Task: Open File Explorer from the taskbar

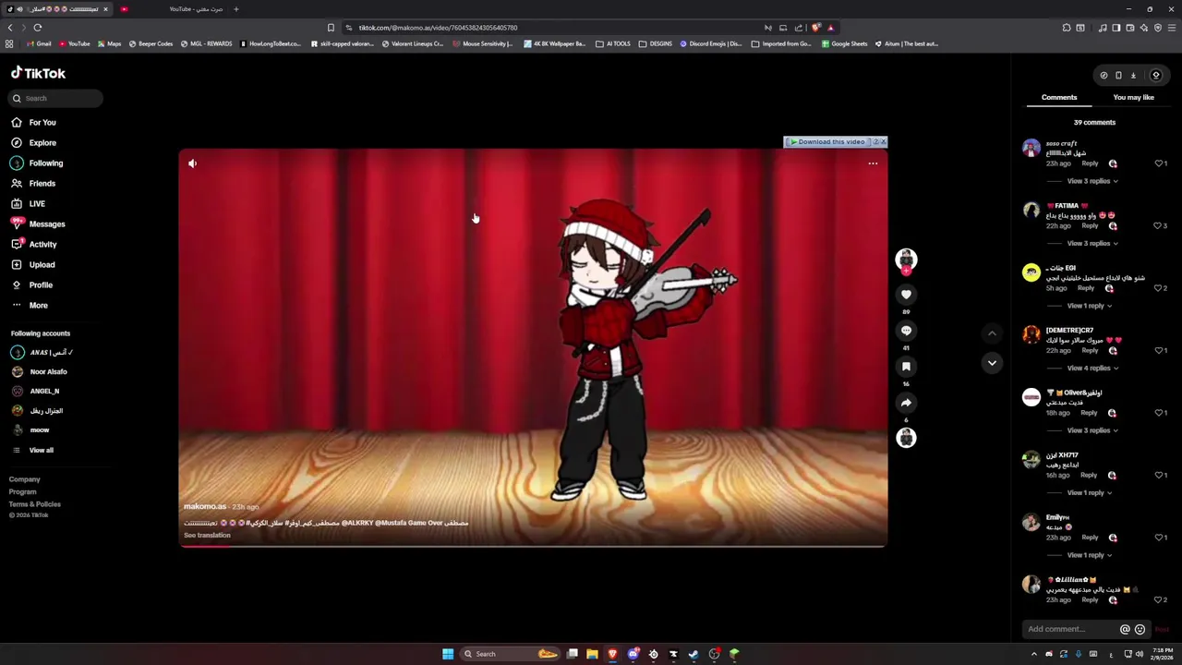Action: 592,654
